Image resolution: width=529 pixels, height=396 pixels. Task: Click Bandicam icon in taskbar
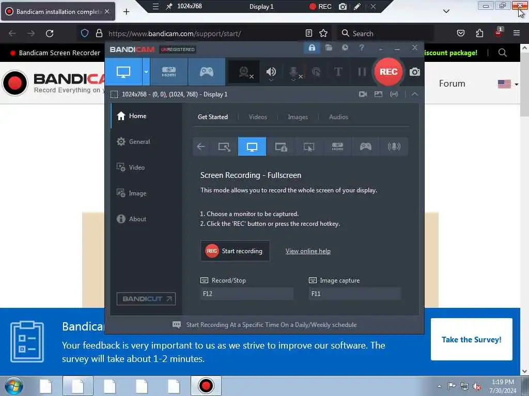[206, 386]
